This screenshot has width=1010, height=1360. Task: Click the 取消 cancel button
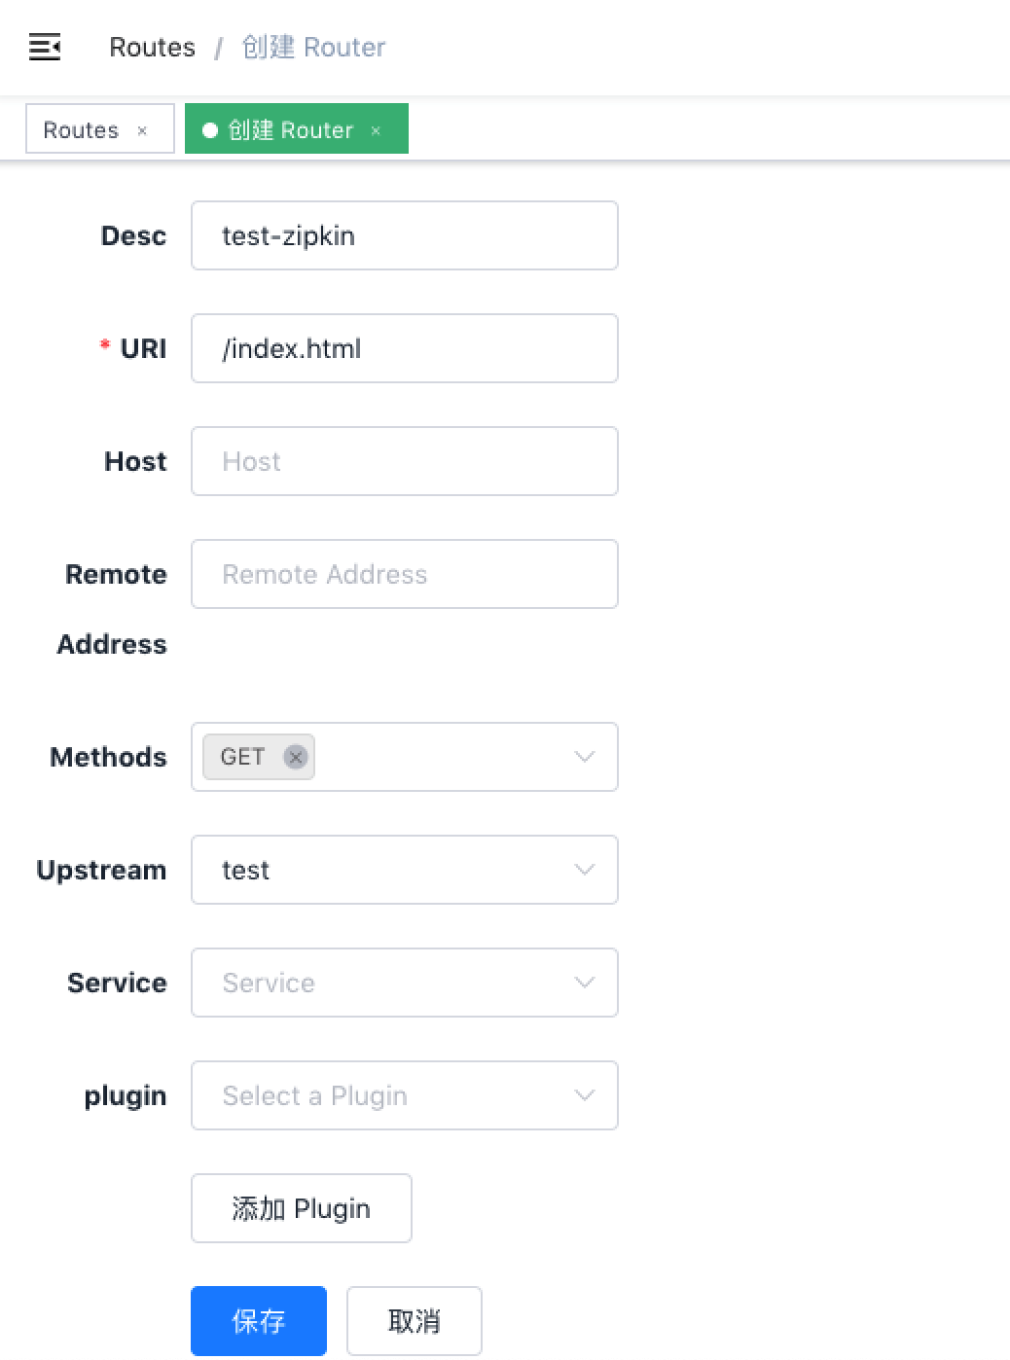(414, 1320)
